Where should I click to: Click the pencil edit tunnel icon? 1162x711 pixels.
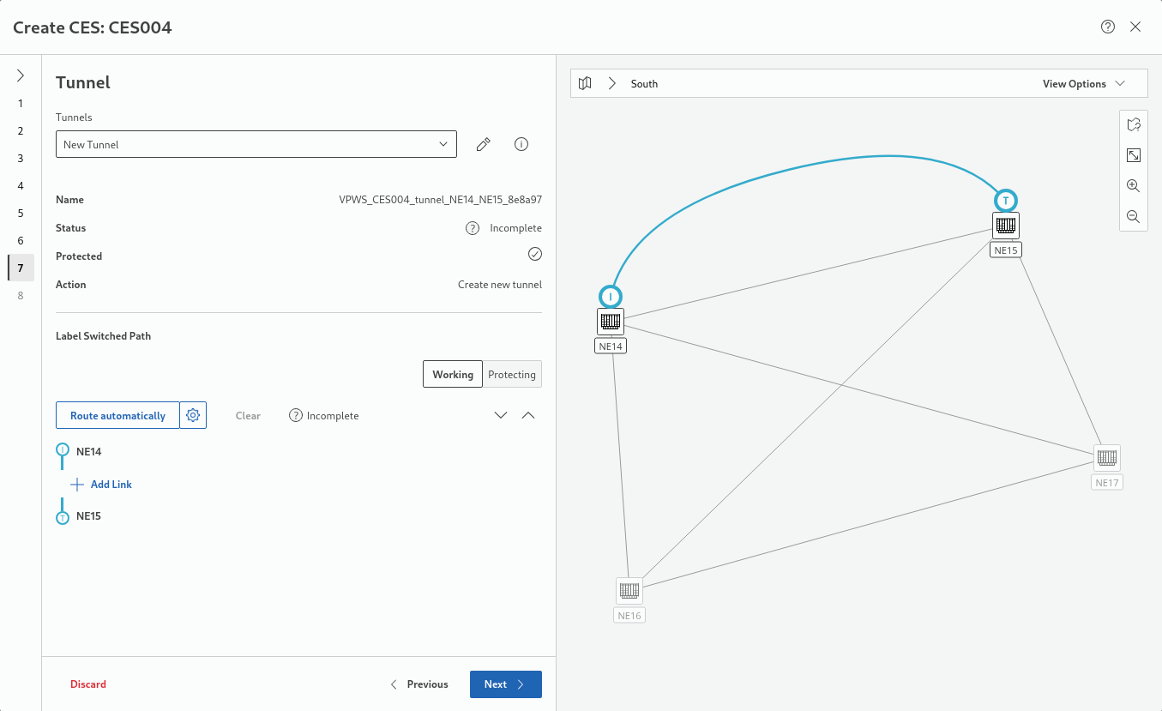click(483, 144)
